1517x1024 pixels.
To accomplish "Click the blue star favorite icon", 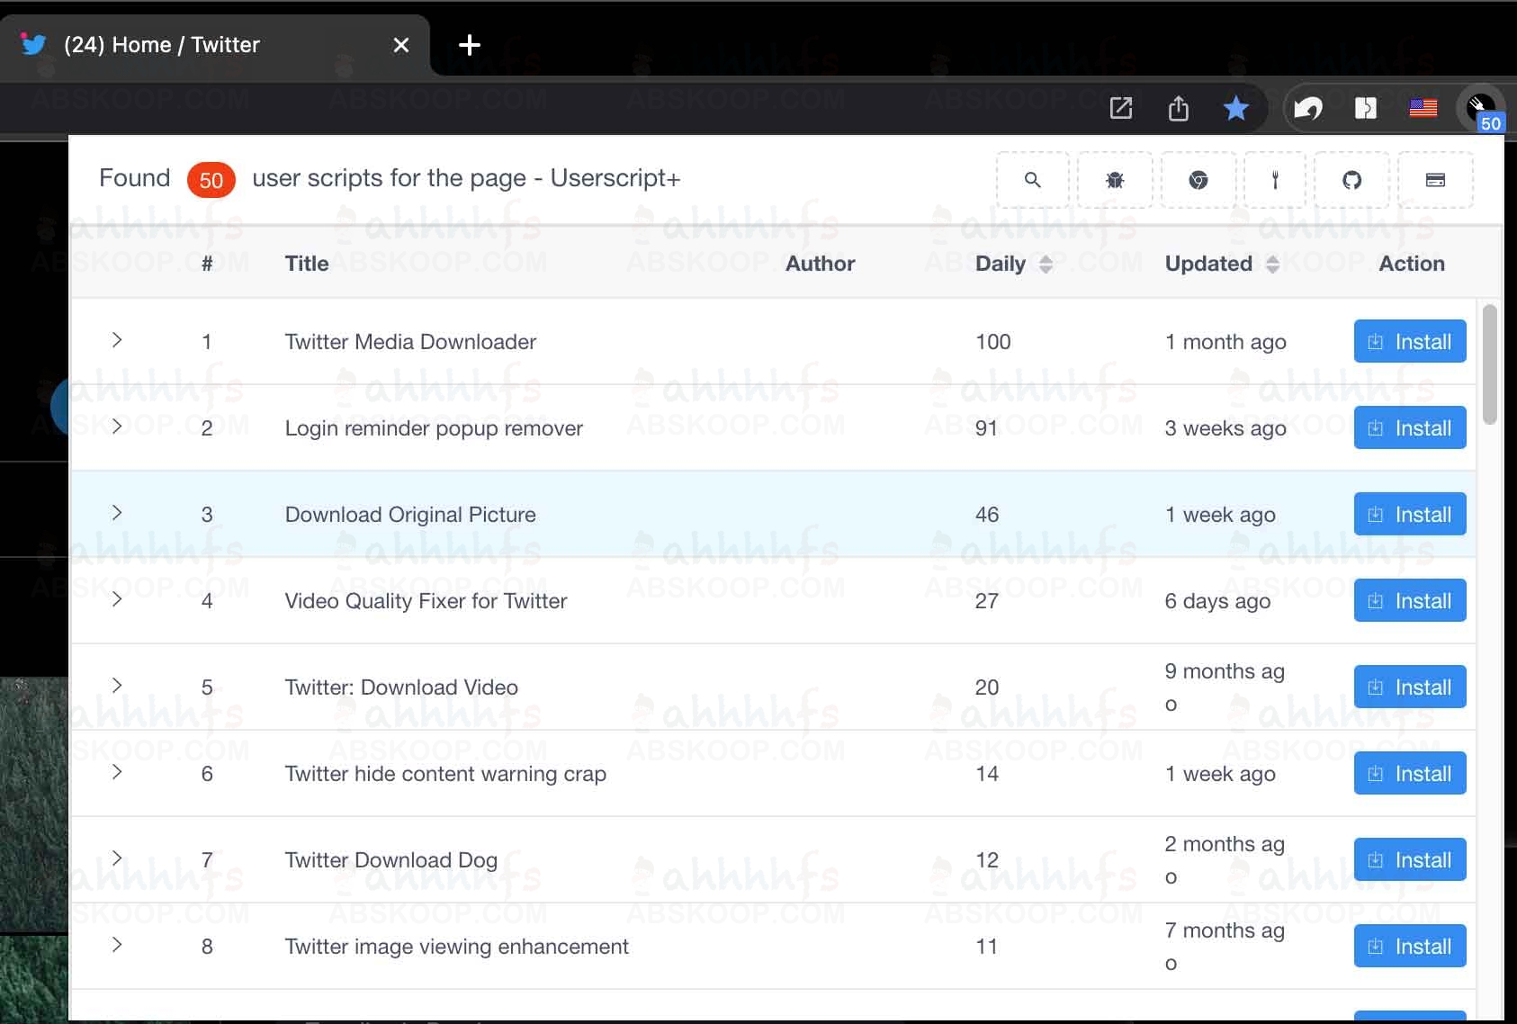I will (1236, 108).
